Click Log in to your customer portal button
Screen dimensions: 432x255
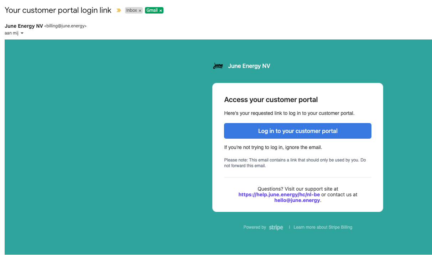coord(298,131)
